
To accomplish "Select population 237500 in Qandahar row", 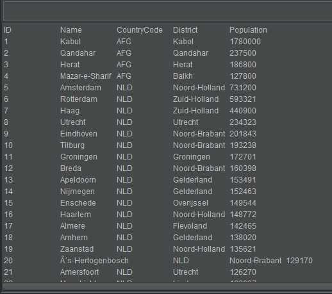I will click(x=243, y=53).
